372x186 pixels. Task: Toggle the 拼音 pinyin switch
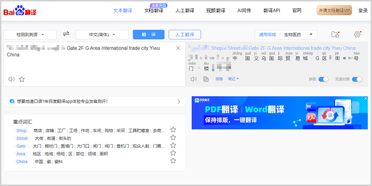(323, 79)
